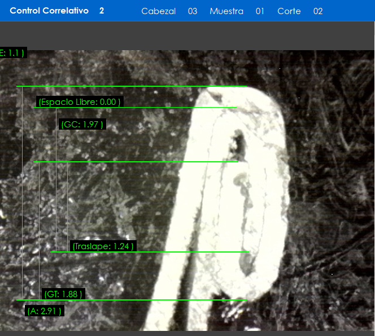Select the Muestra label in header
375x336 pixels.
226,11
